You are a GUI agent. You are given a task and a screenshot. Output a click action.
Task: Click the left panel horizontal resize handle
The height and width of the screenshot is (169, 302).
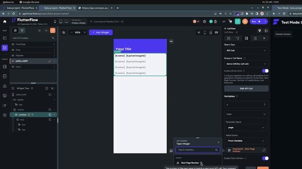[33, 83]
